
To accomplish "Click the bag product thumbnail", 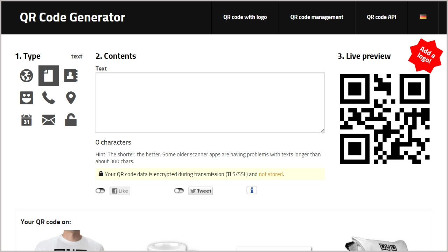I will [376, 244].
